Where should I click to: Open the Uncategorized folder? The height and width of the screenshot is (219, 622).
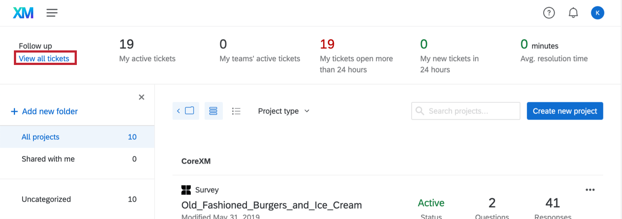pyautogui.click(x=77, y=199)
